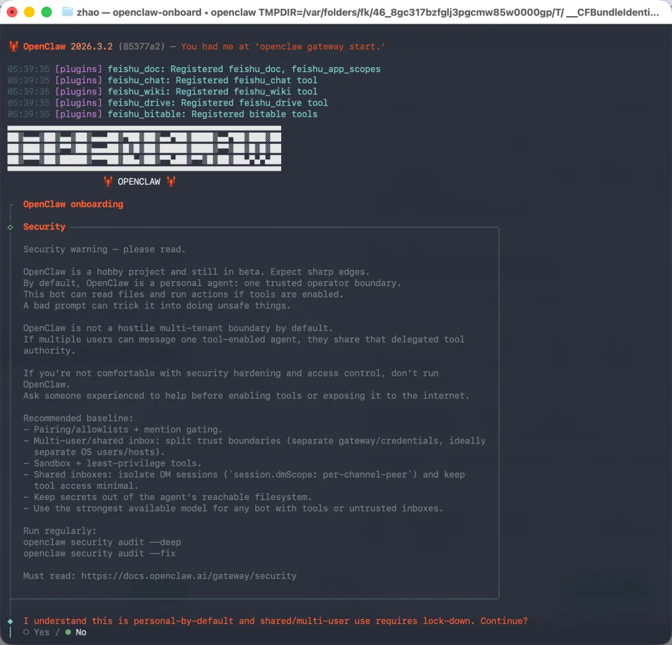Click the lobster icon right of OPENCLAW label
Viewport: 672px width, 645px height.
click(171, 182)
